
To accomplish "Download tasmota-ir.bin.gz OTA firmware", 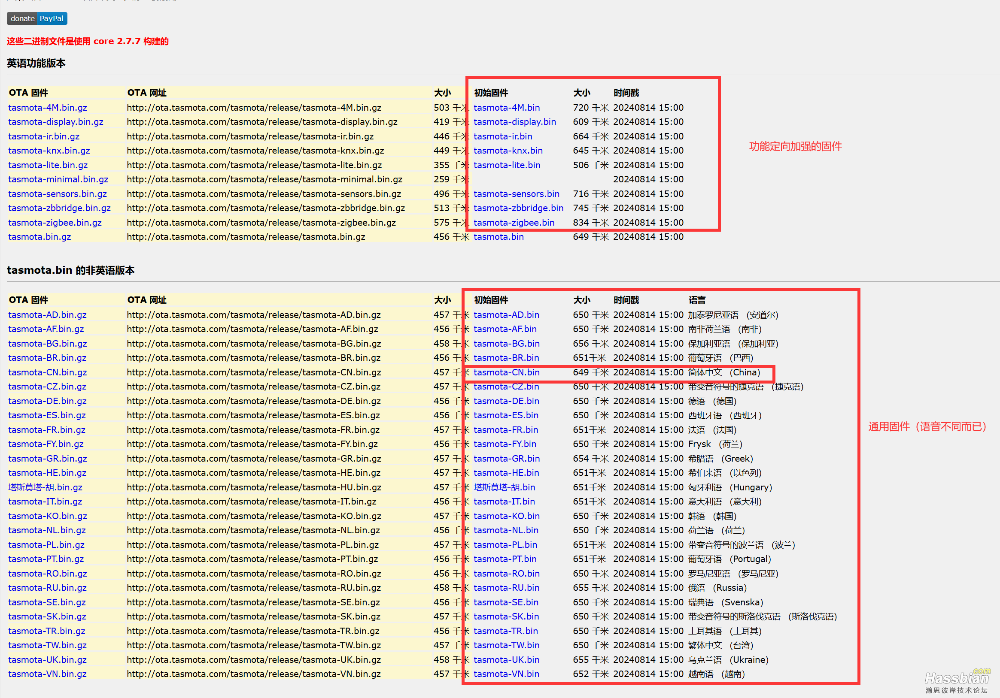I will (44, 136).
